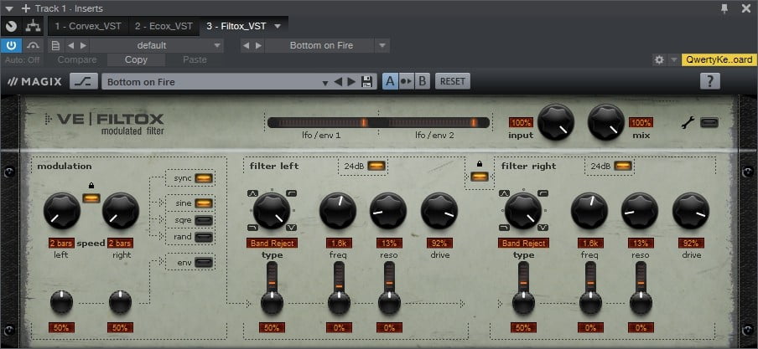Click the left speed knob
The height and width of the screenshot is (349, 758).
coord(62,210)
